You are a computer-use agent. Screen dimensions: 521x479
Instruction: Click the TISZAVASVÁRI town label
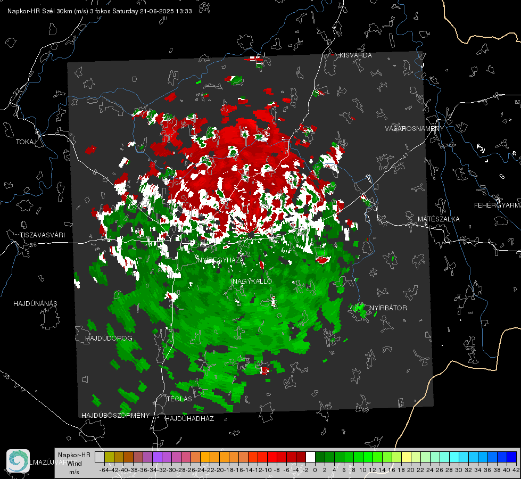tap(42, 235)
